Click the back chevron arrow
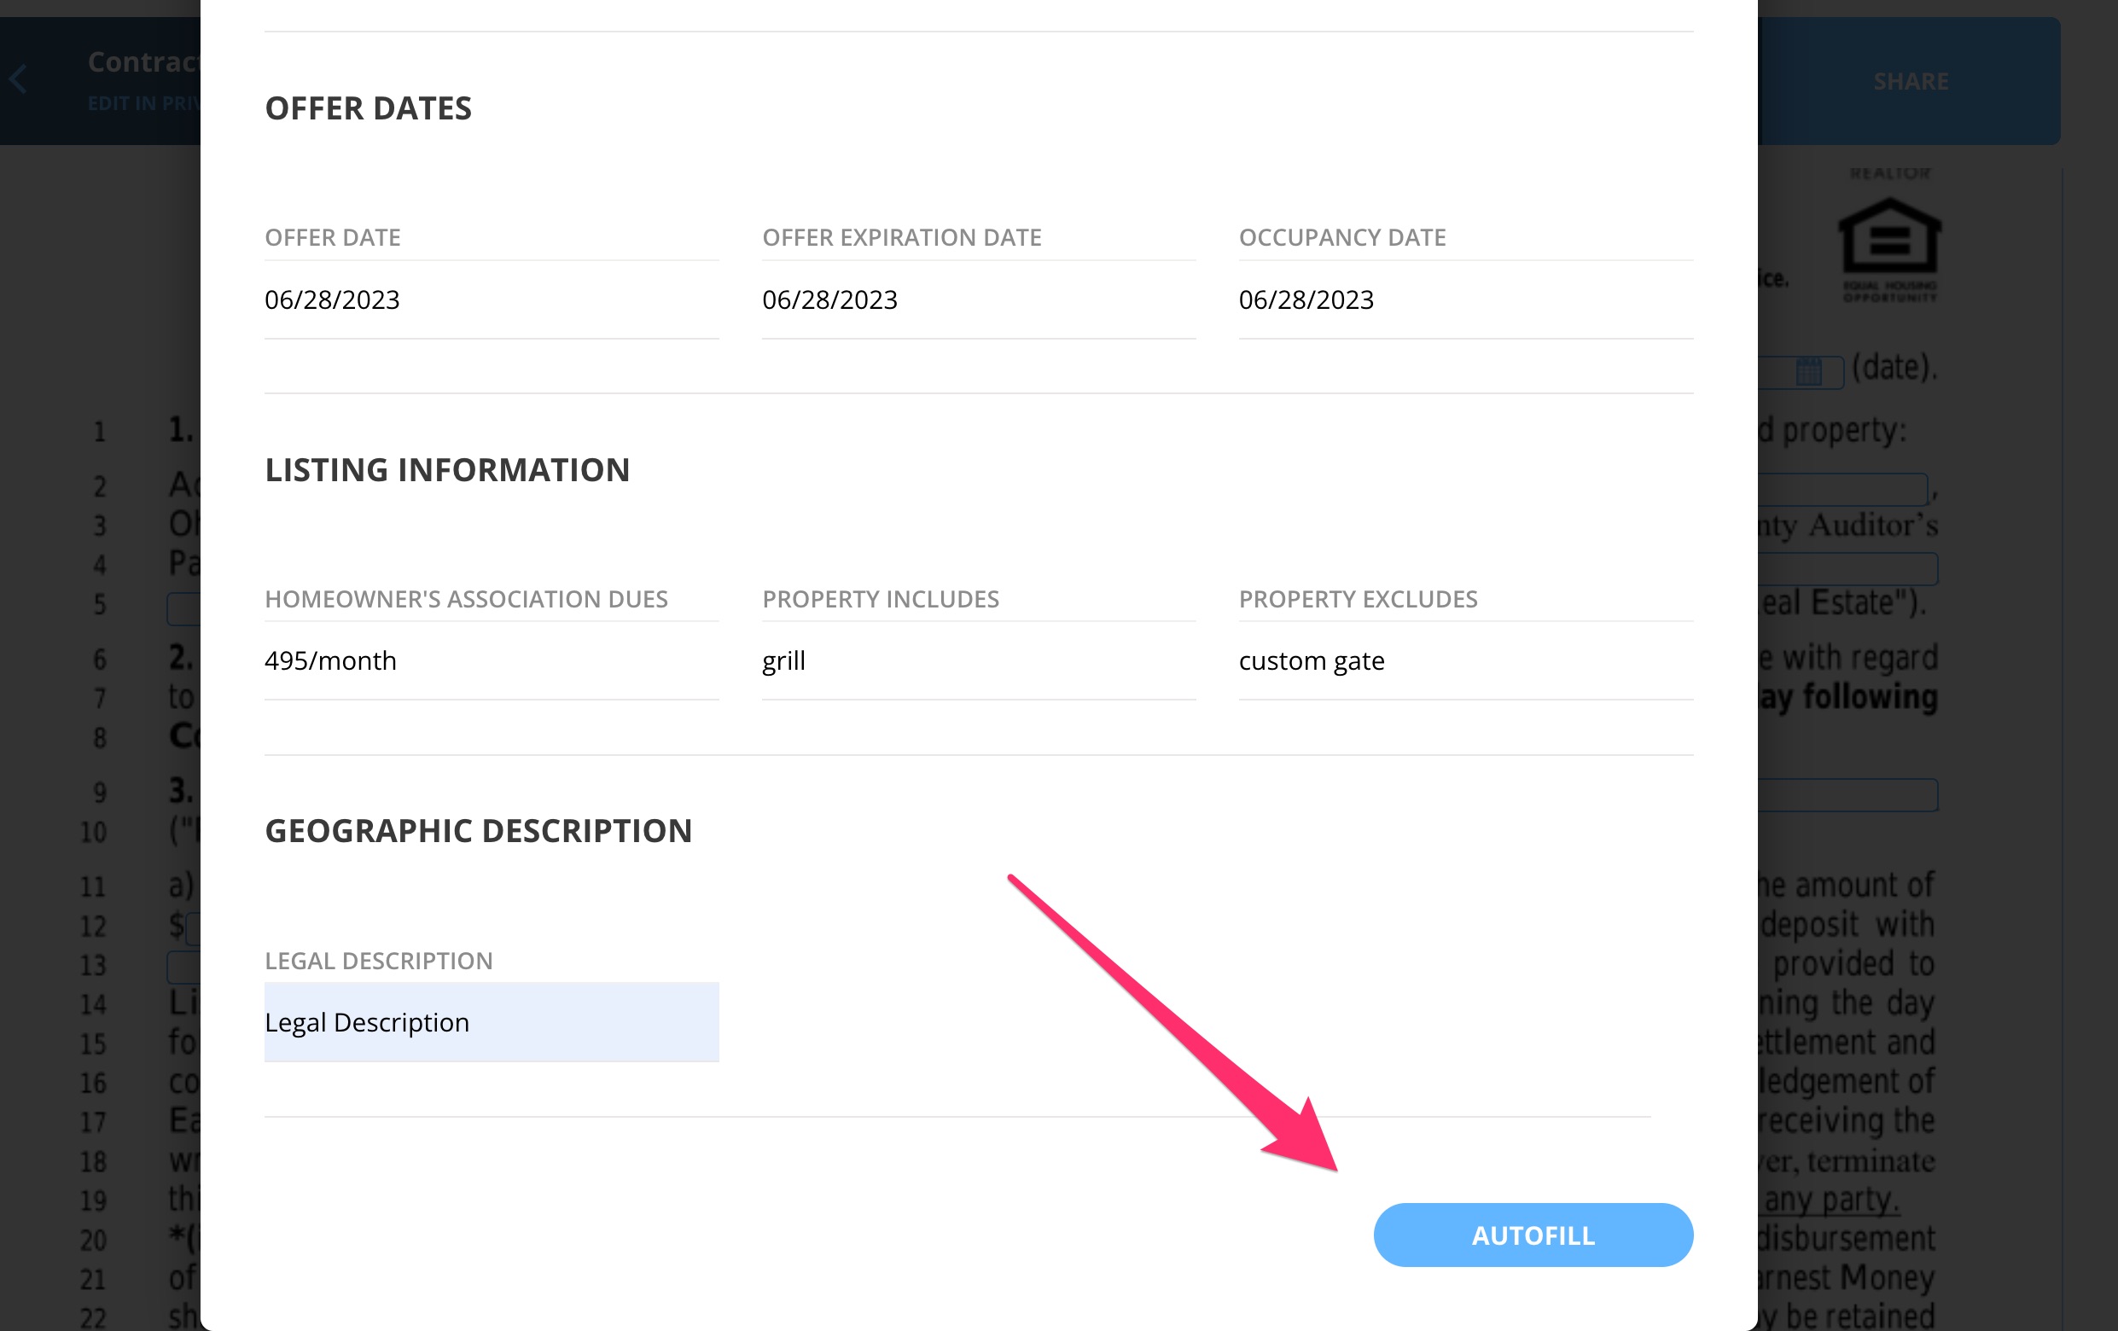2118x1331 pixels. point(20,79)
